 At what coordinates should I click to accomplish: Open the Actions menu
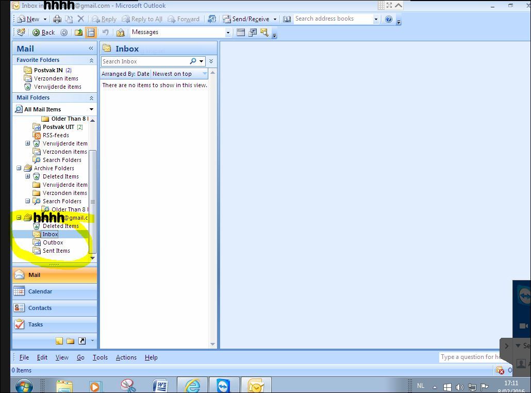[x=126, y=357]
